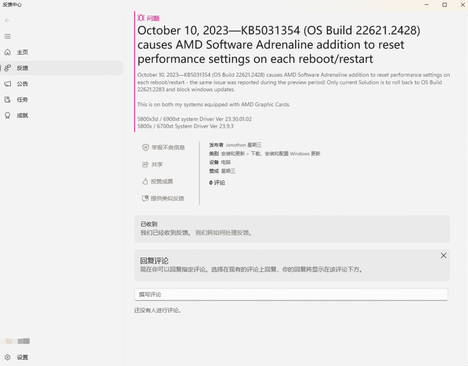Click the 任务 quests icon
The height and width of the screenshot is (366, 468).
7,100
